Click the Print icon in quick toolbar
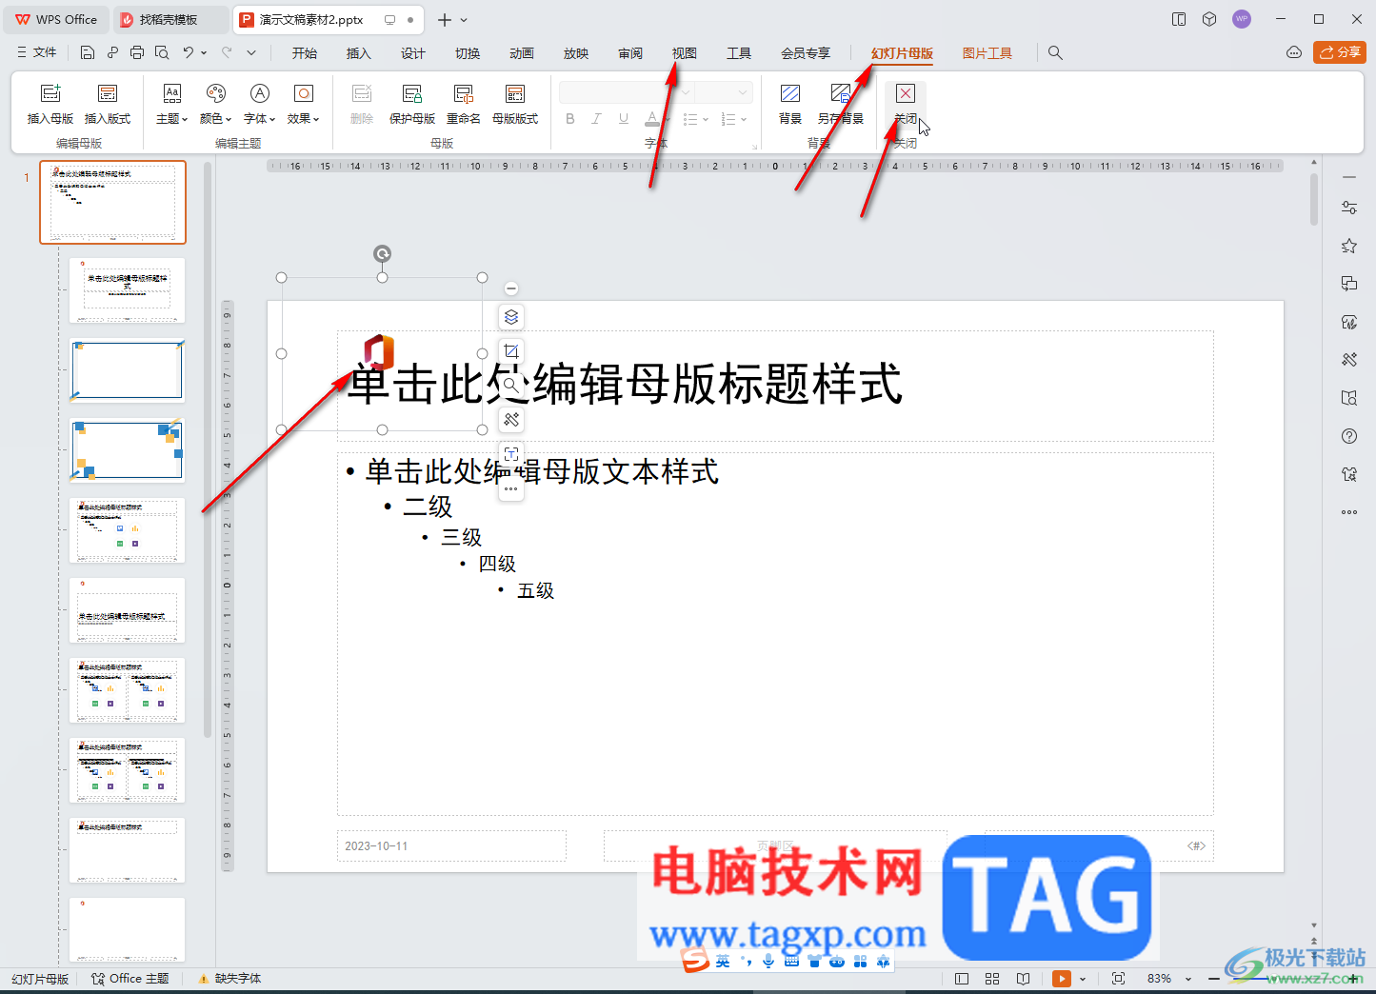This screenshot has width=1376, height=994. (x=137, y=53)
